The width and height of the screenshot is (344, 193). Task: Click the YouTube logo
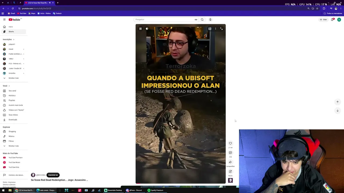pyautogui.click(x=15, y=20)
